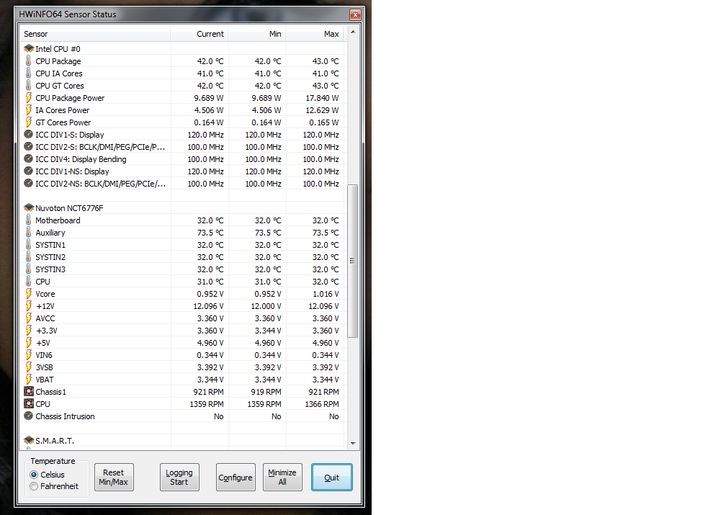The image size is (726, 515).
Task: Click lightning icon beside VBAT
Action: coord(28,380)
